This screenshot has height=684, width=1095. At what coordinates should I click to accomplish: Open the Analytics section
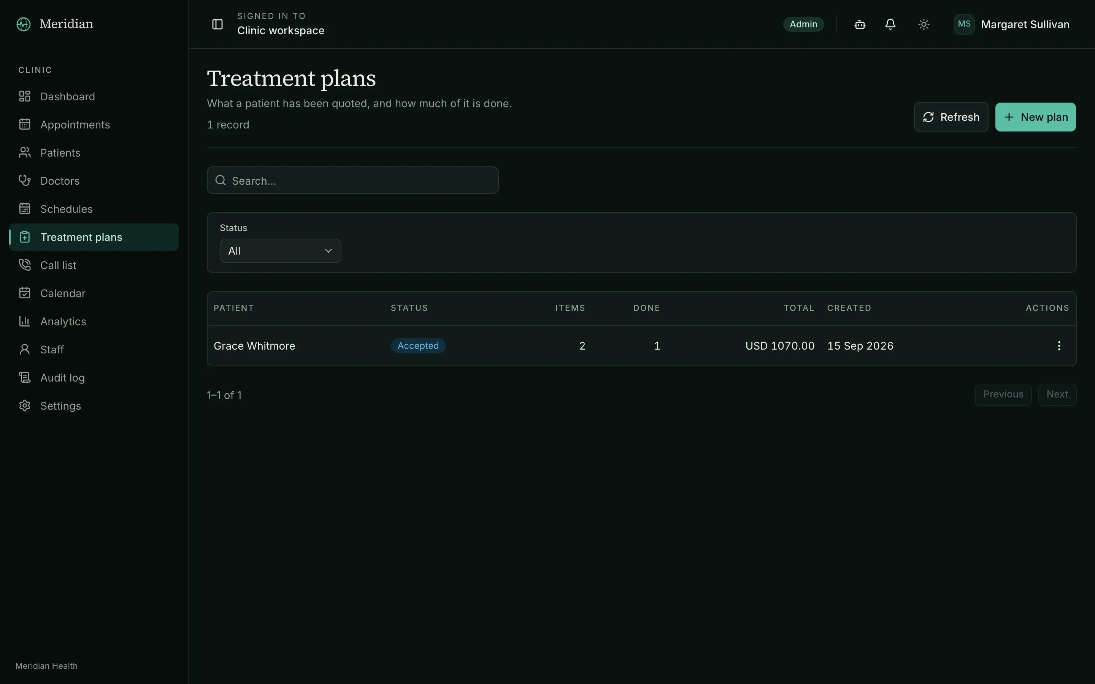tap(94, 321)
